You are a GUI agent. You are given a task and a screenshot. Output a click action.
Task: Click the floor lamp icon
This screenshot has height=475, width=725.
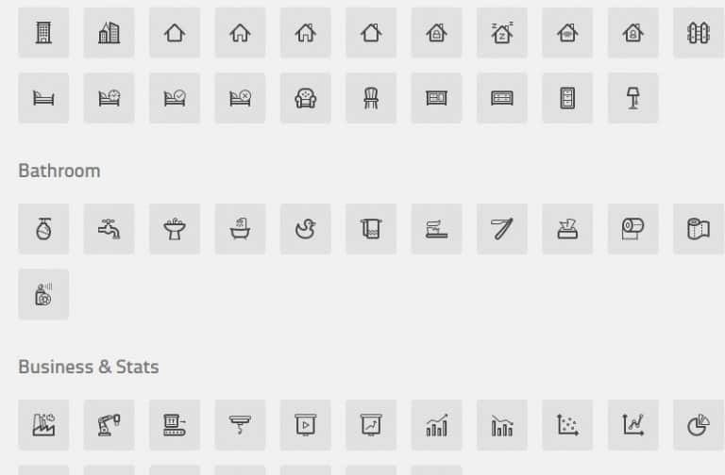click(633, 98)
